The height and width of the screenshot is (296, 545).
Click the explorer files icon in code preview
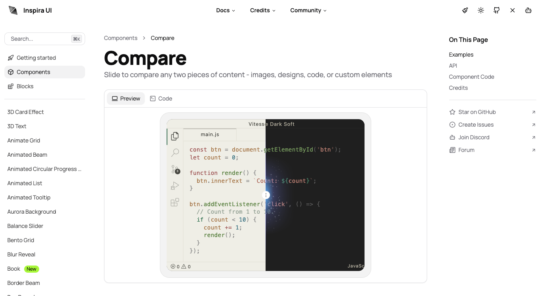[175, 136]
